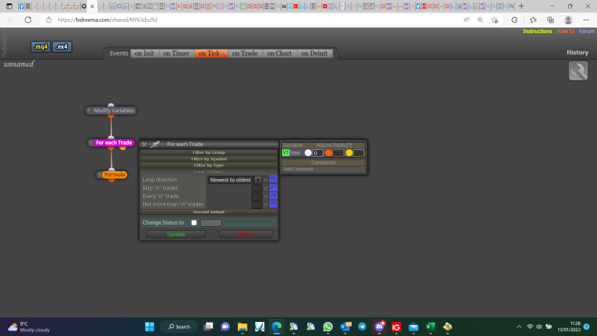The image size is (597, 336).
Task: Click the orange circle output swatch
Action: (x=328, y=153)
